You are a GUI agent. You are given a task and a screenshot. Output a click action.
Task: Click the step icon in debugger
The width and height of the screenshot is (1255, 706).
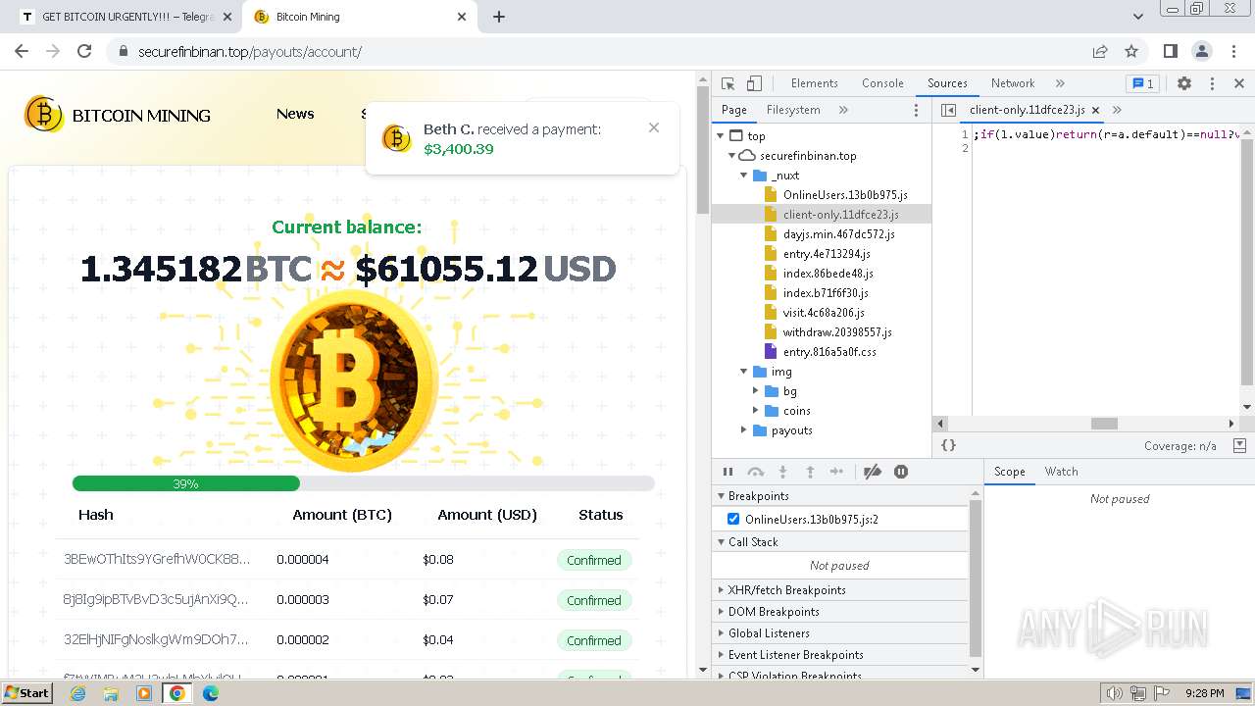(836, 472)
